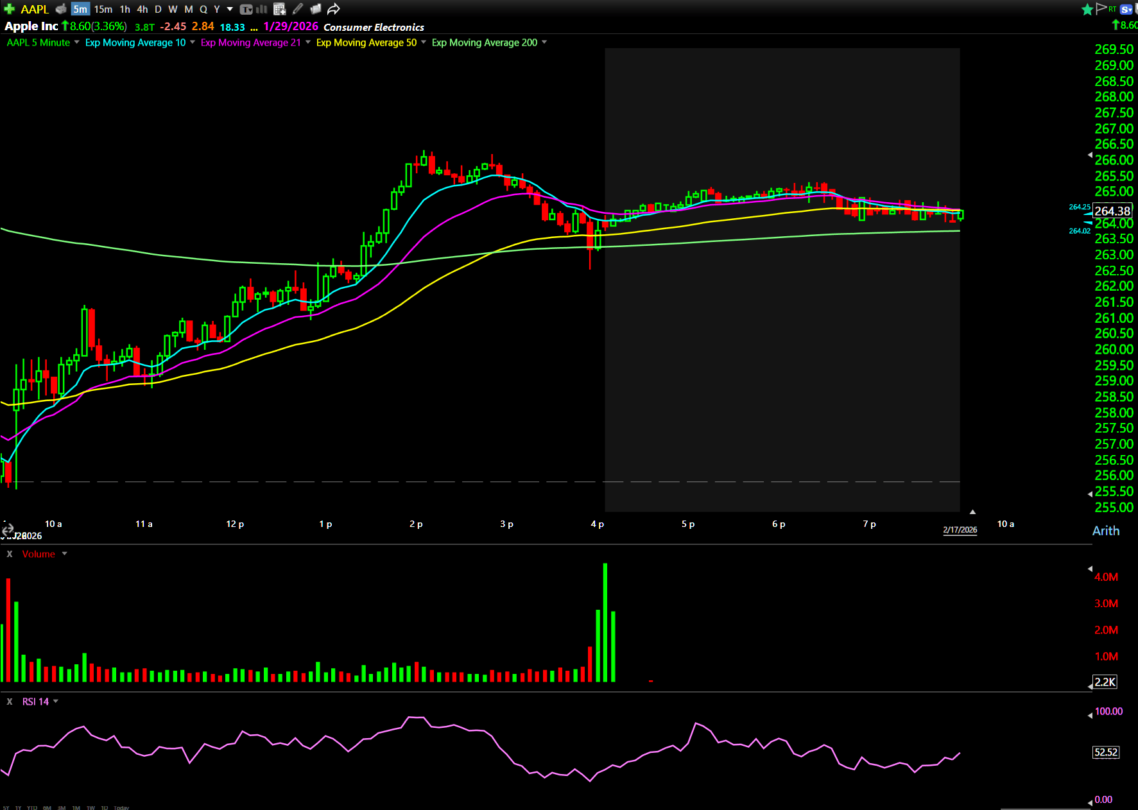Screen dimensions: 1138x810
Task: Close the Volume indicator pane
Action: pyautogui.click(x=10, y=554)
